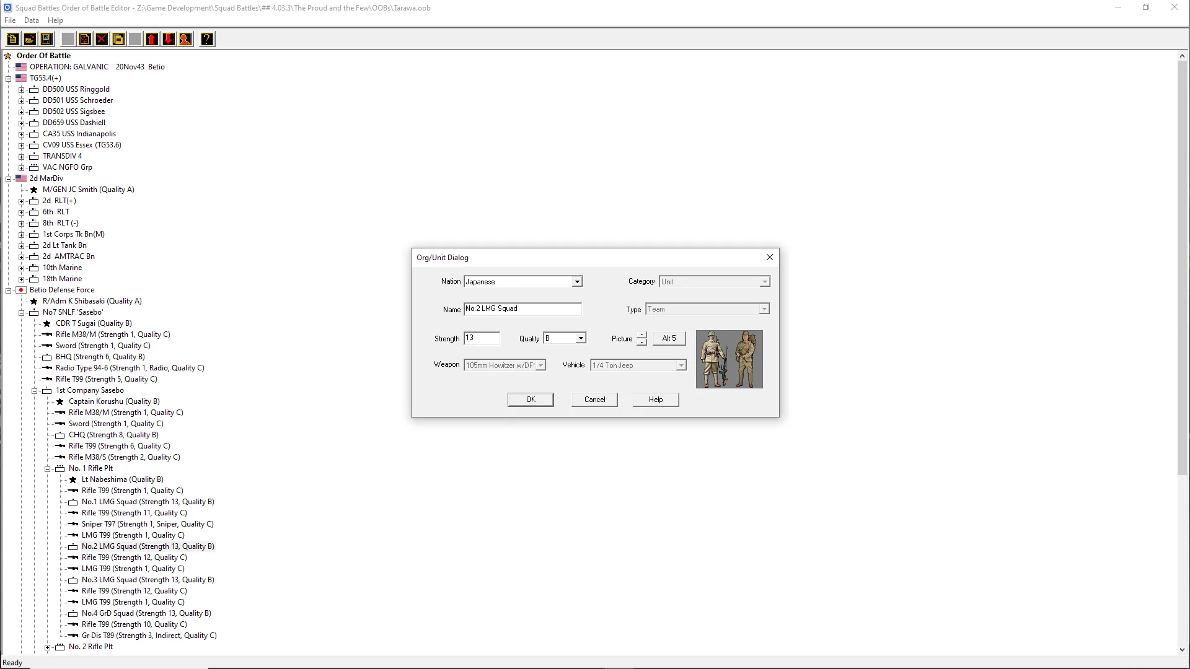
Task: Open the Data menu
Action: [31, 20]
